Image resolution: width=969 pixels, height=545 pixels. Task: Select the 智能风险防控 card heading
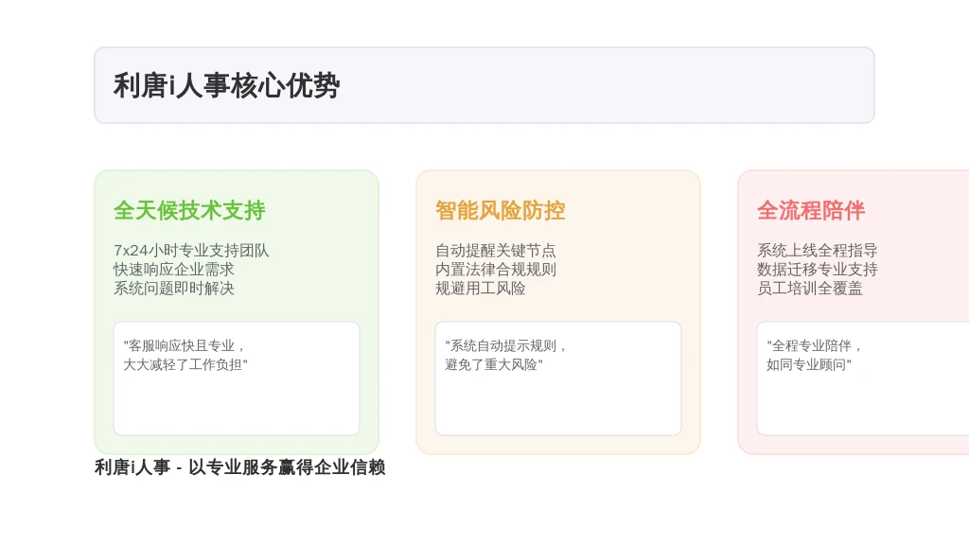500,210
